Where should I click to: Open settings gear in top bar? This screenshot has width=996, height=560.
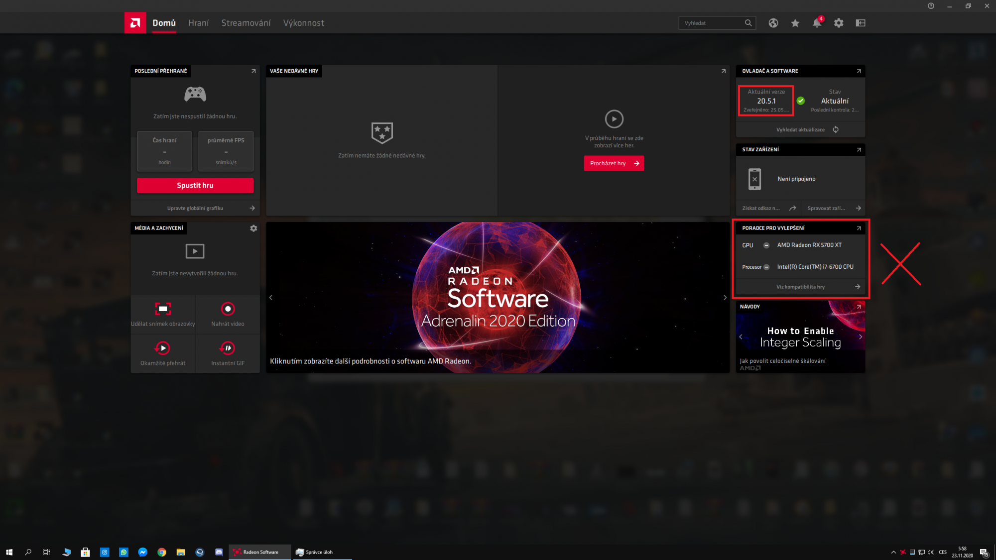pos(839,23)
